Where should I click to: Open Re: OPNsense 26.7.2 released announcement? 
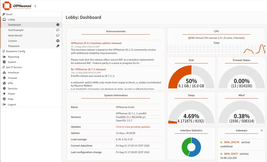pos(88,69)
